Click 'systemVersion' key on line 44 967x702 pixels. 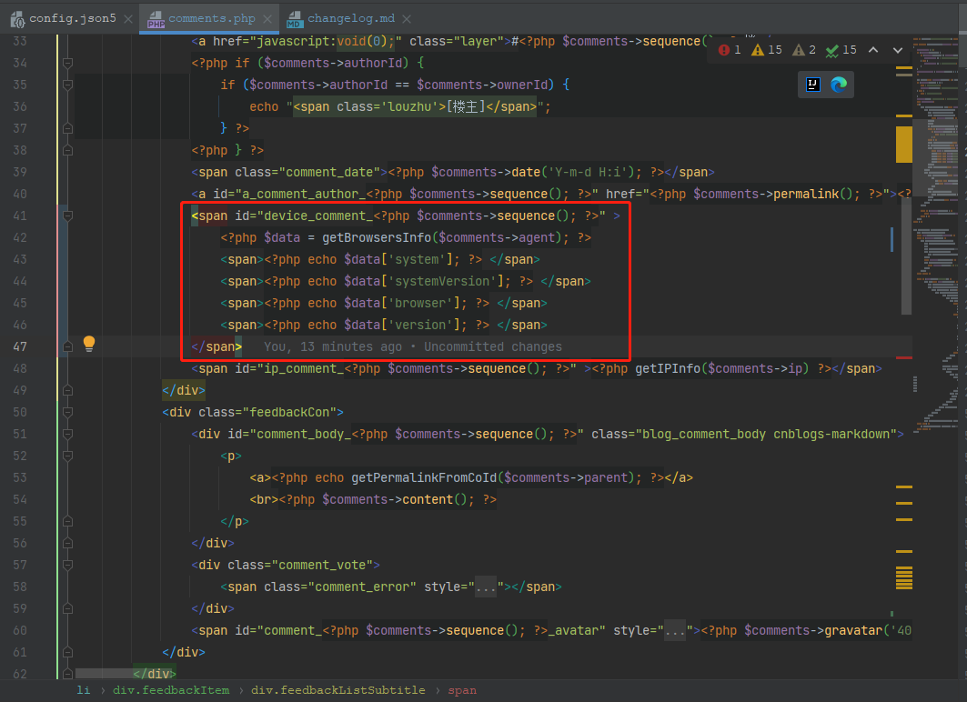pos(441,281)
